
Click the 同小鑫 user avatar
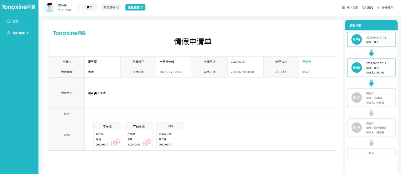pyautogui.click(x=49, y=7)
